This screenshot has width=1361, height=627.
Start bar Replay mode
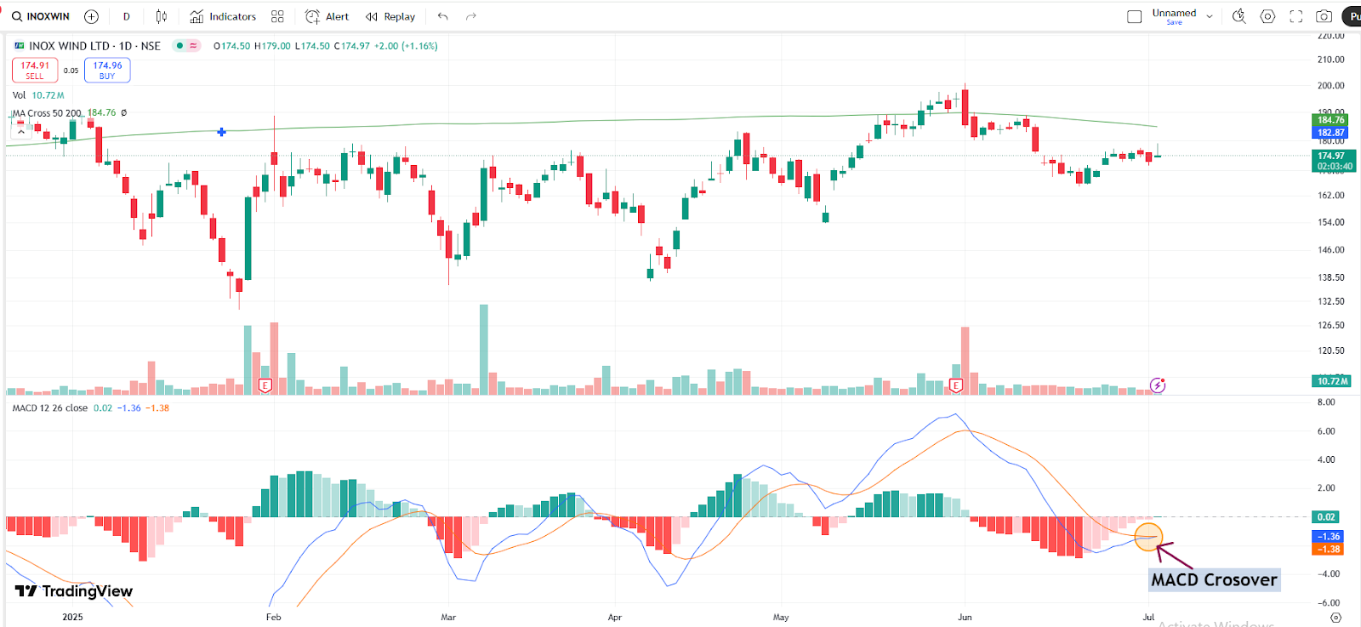point(390,16)
